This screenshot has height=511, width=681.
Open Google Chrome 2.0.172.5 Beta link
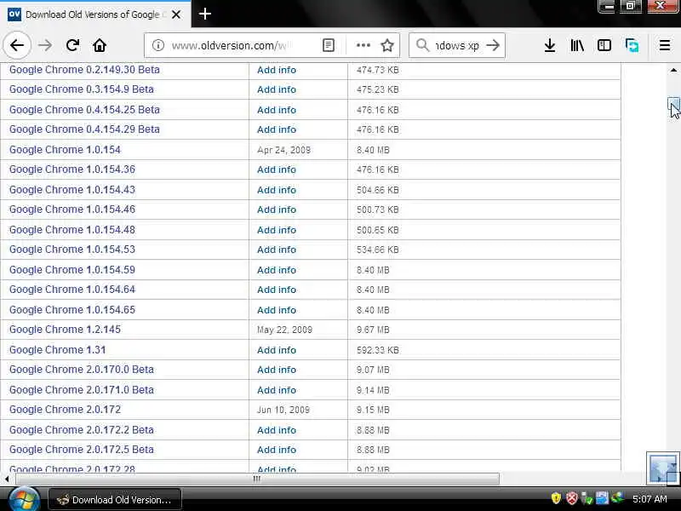tap(81, 449)
